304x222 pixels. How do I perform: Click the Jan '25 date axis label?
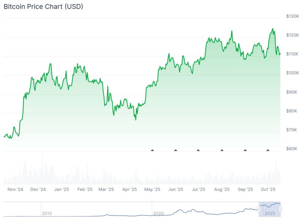(x=62, y=190)
